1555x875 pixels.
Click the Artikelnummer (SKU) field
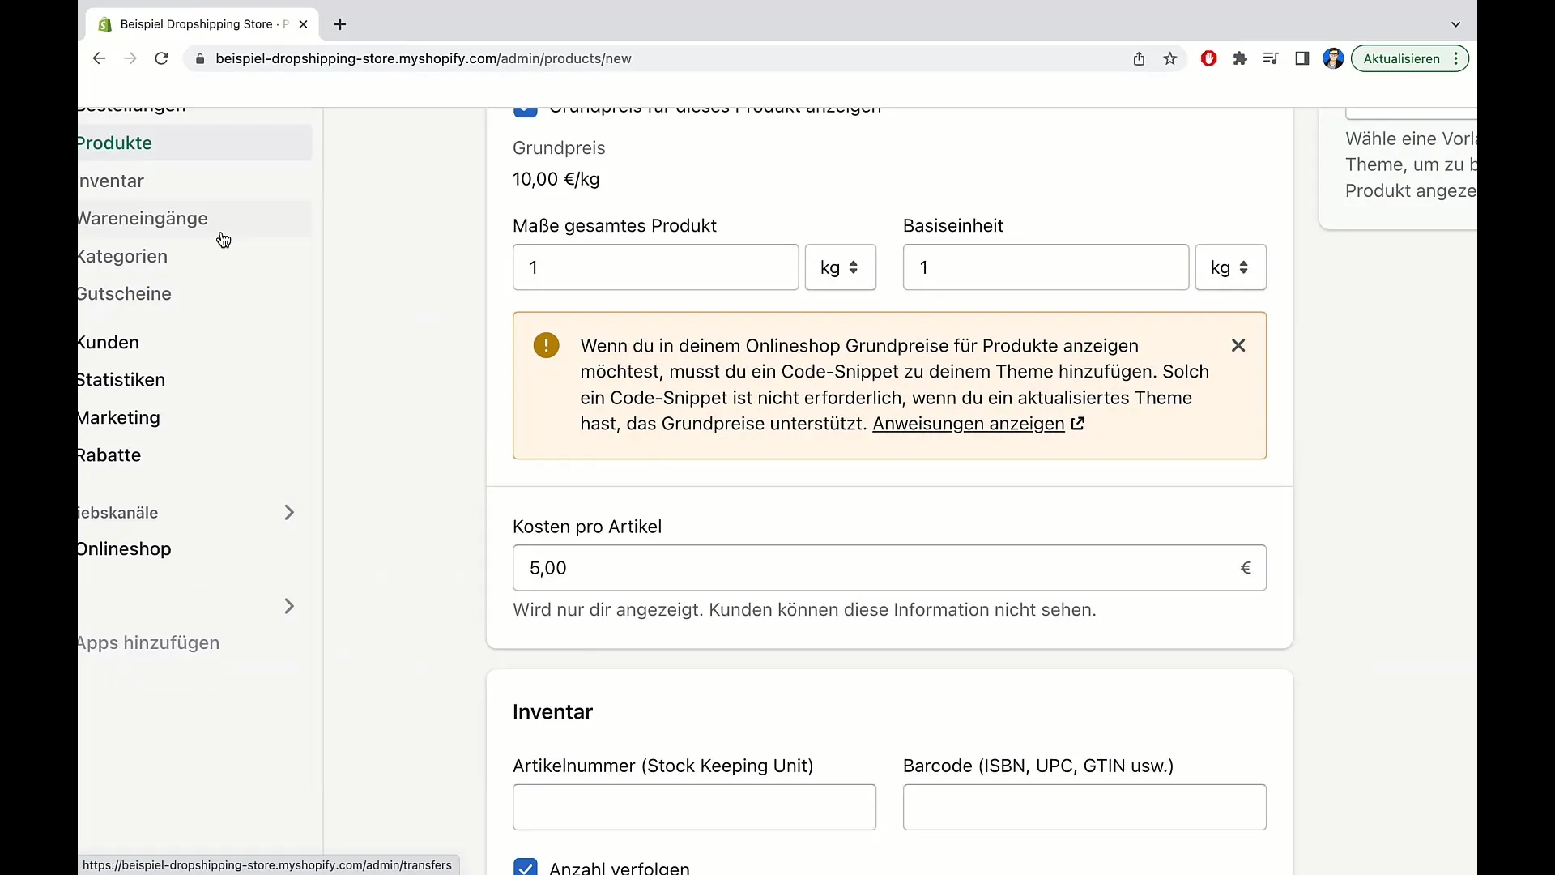click(x=694, y=807)
